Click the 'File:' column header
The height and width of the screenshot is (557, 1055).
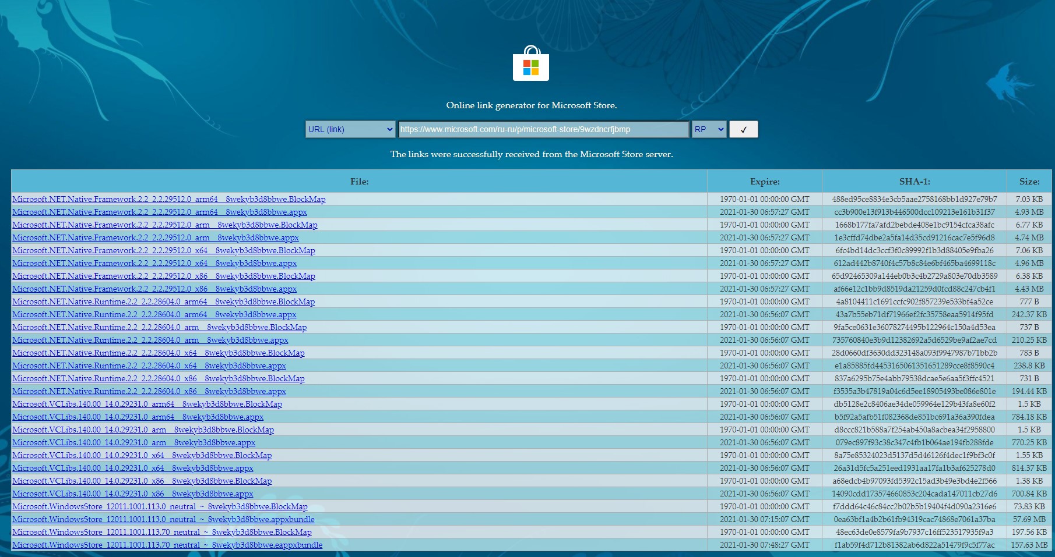coord(360,182)
